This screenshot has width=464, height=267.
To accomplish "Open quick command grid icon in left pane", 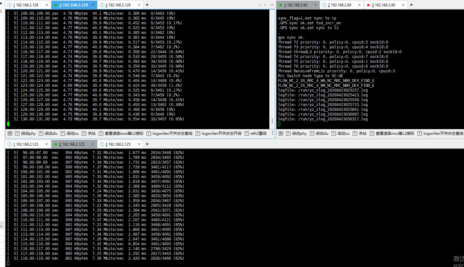I will [10, 133].
